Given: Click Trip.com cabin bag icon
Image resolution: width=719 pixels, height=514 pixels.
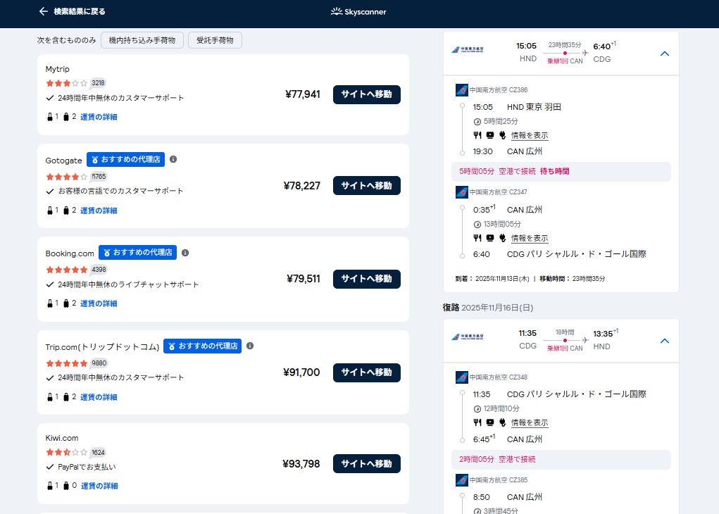Looking at the screenshot, I should click(49, 397).
